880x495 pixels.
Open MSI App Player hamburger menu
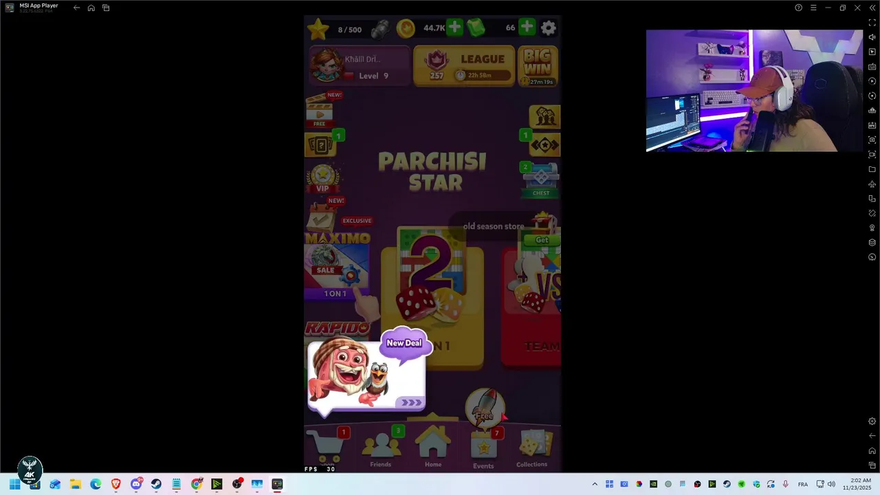pos(813,8)
